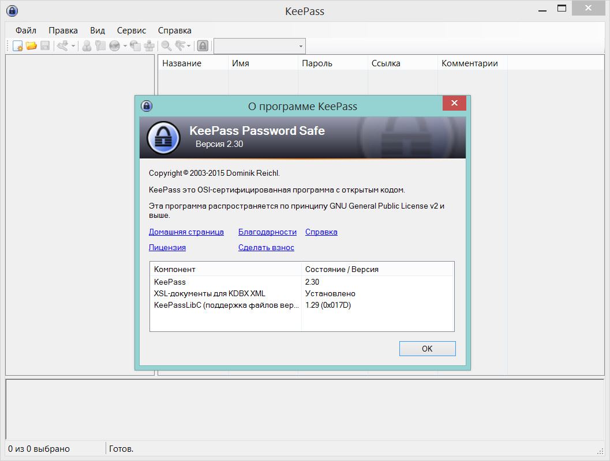Click the Готов. status bar text

click(x=121, y=449)
